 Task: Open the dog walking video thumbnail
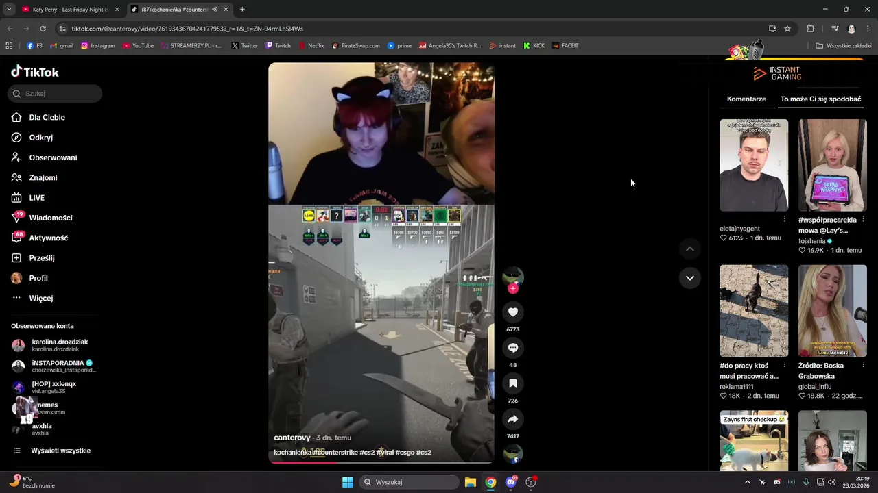click(x=754, y=311)
